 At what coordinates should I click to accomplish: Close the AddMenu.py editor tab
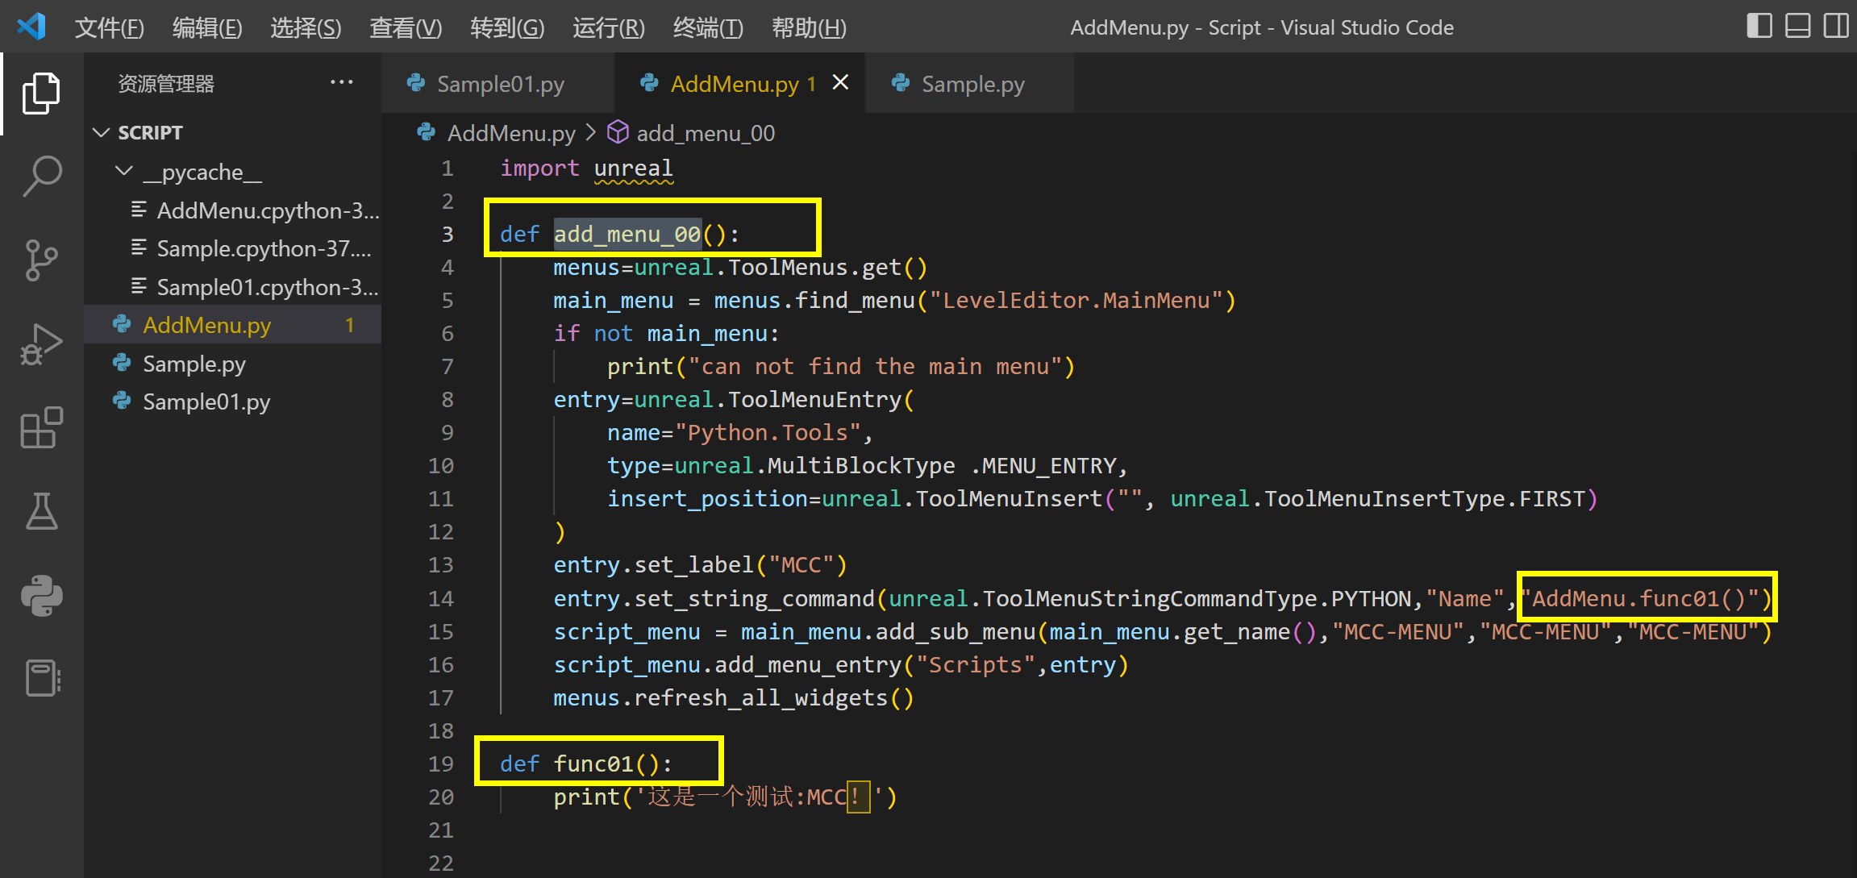840,82
